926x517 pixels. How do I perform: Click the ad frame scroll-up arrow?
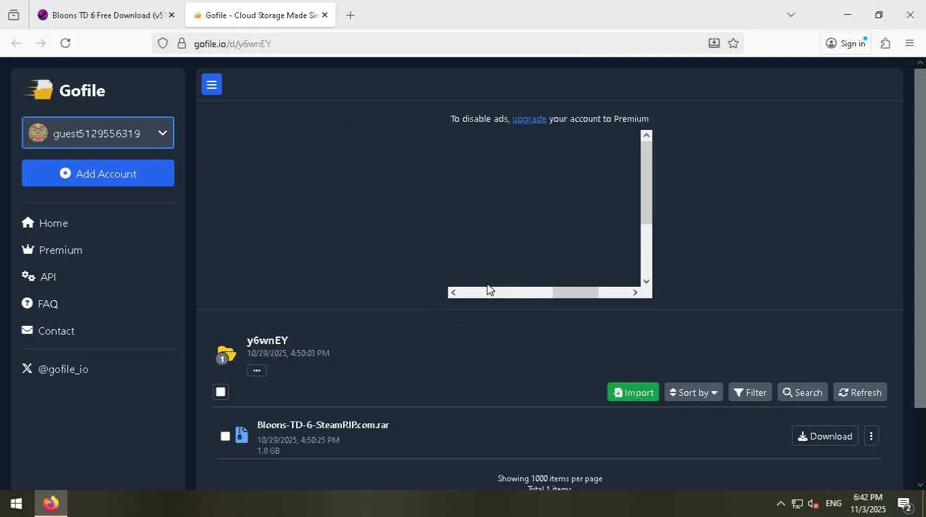click(646, 135)
